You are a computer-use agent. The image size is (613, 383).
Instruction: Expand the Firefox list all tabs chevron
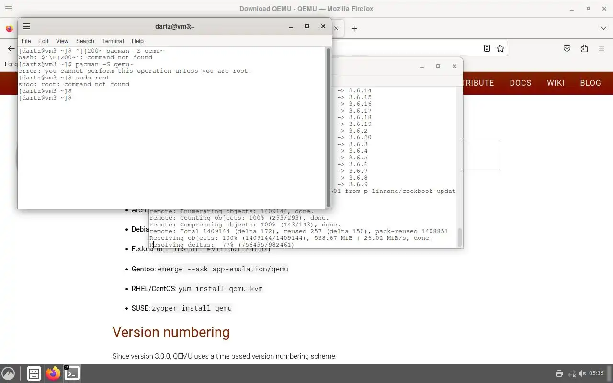click(x=603, y=28)
